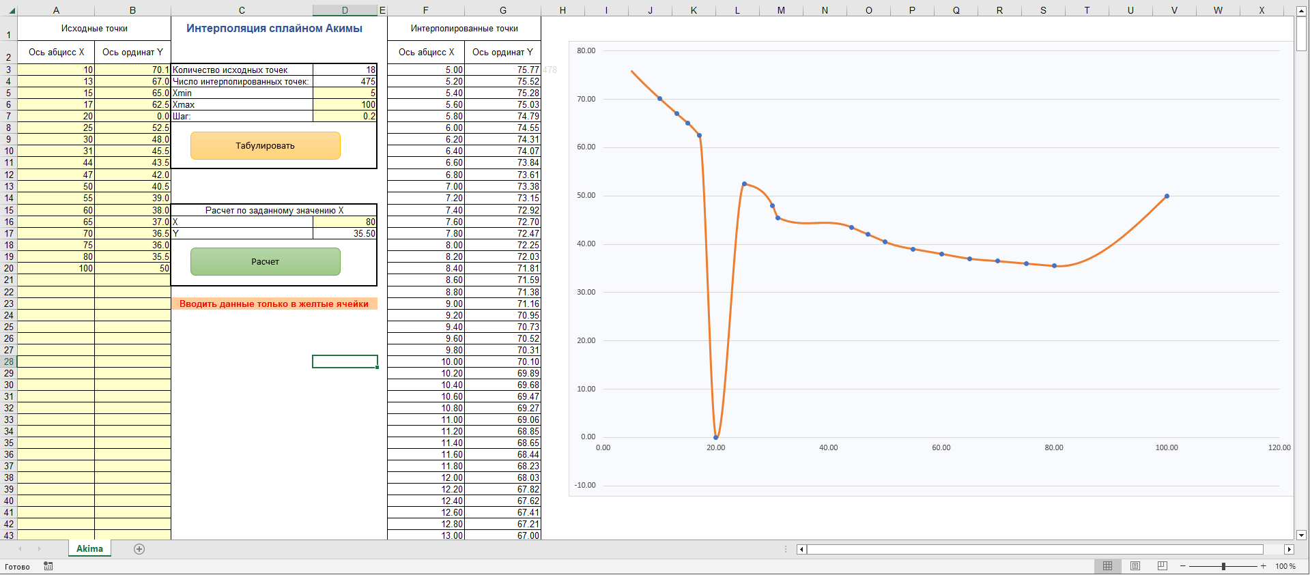Open the Akima sheet tab

(x=89, y=549)
